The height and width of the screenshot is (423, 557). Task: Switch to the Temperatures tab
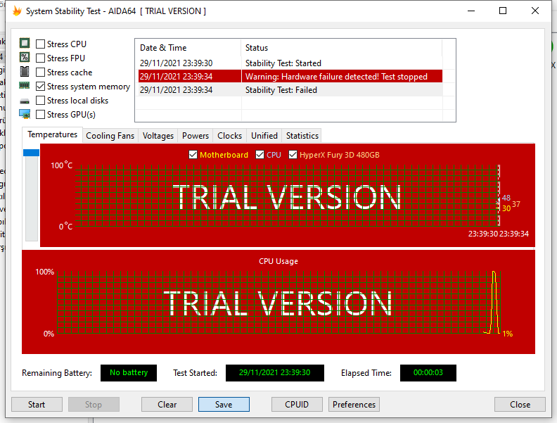click(x=52, y=134)
